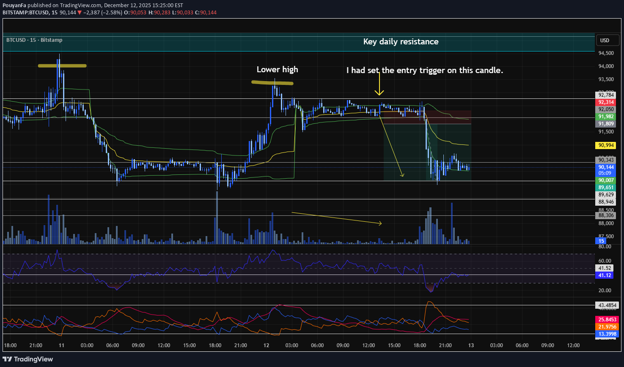This screenshot has width=624, height=367.
Task: Select yellow marker line at leftmost price peak
Action: coord(62,66)
